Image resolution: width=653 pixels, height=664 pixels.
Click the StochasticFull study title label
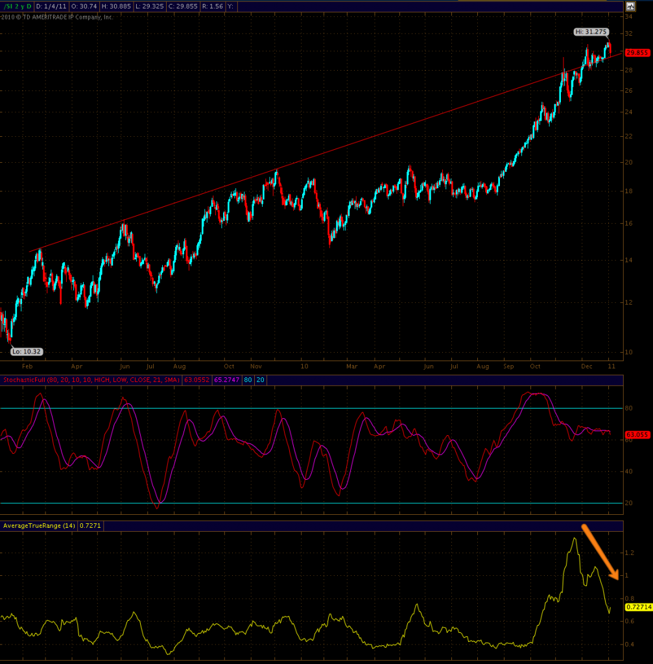tap(89, 380)
